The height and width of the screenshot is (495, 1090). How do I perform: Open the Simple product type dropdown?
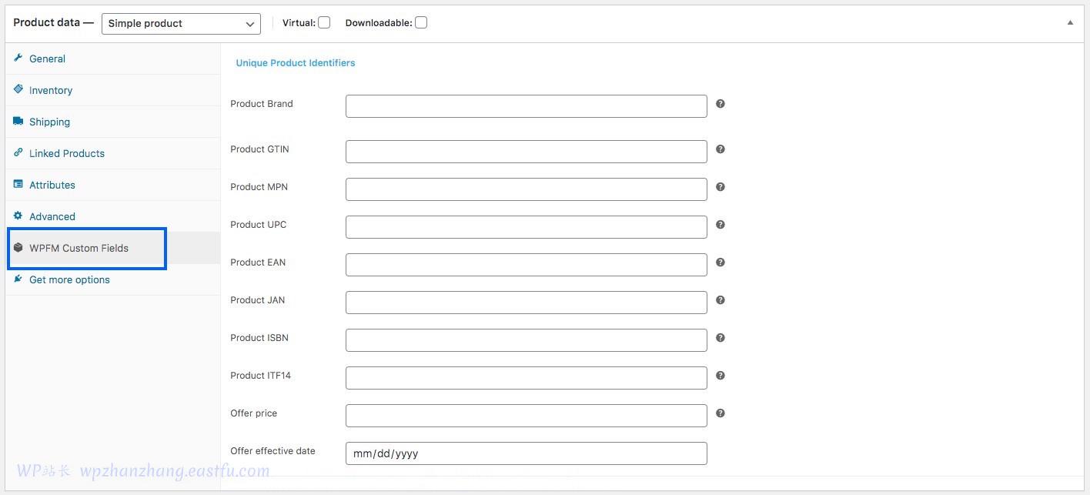pyautogui.click(x=181, y=23)
